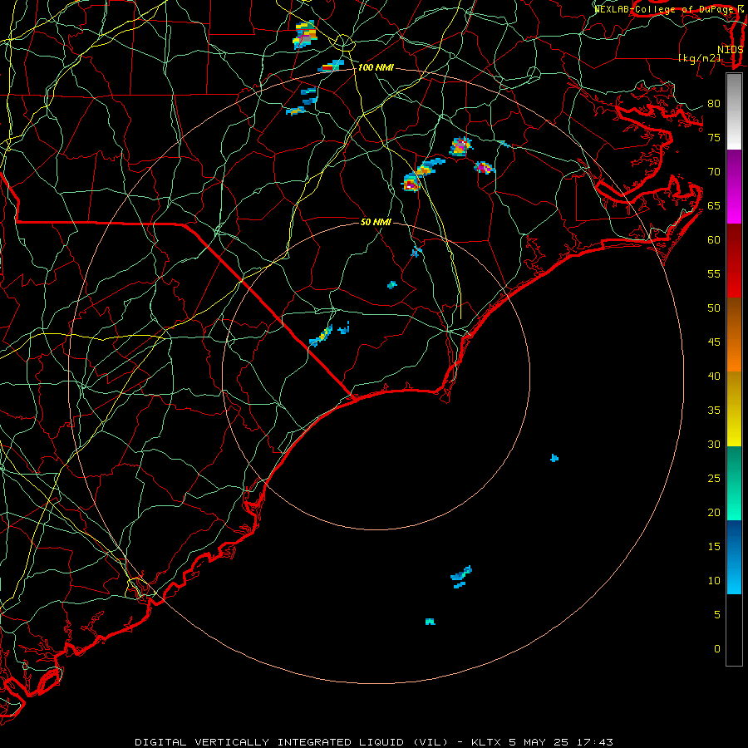Click the [kg/m2] units label
Viewport: 748px width, 748px height.
699,58
